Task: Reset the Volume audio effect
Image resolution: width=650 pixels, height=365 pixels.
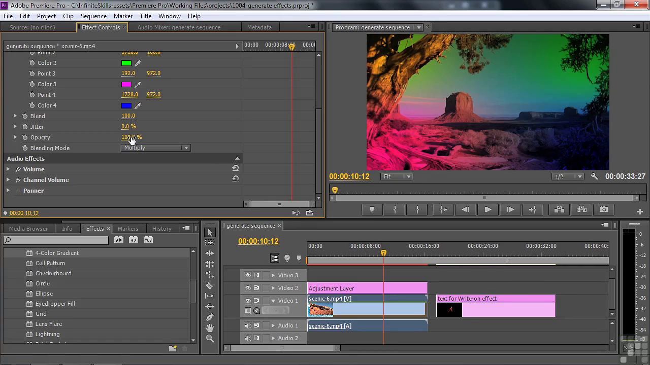Action: (236, 169)
